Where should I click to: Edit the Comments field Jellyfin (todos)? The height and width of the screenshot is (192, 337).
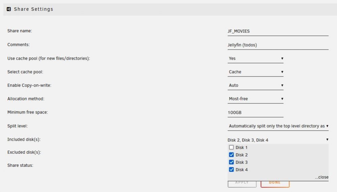point(278,45)
